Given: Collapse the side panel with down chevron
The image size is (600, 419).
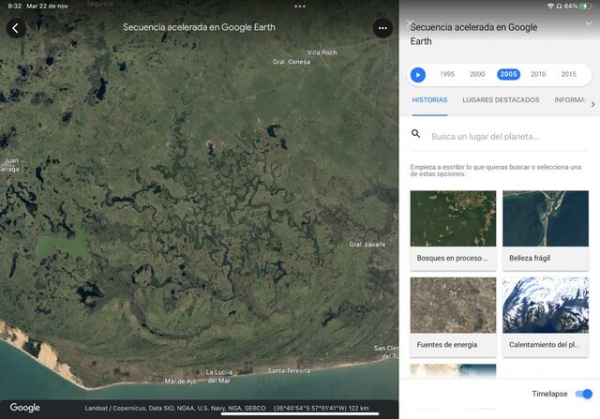Looking at the screenshot, I should (589, 23).
